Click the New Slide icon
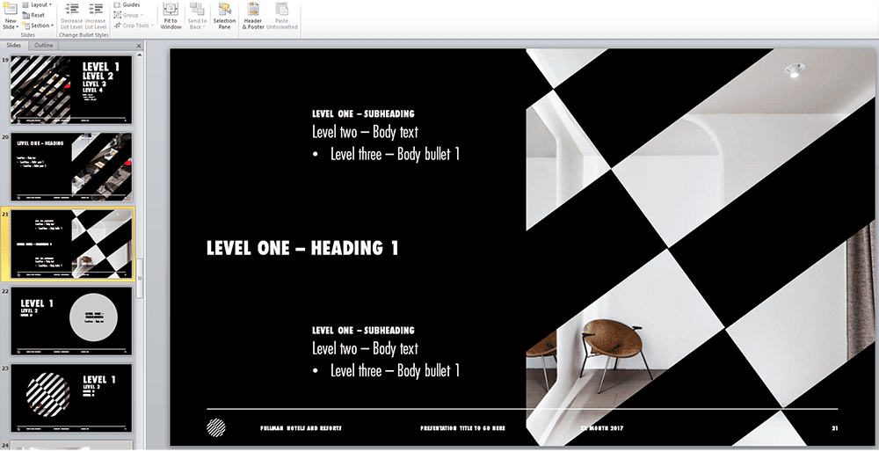Image resolution: width=879 pixels, height=452 pixels. (x=10, y=10)
